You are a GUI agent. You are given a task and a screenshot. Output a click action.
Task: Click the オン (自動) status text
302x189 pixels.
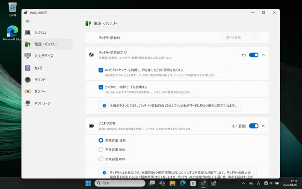[239, 126]
